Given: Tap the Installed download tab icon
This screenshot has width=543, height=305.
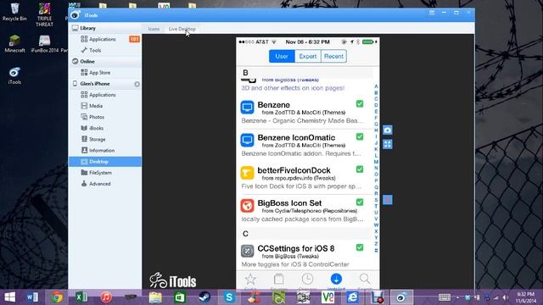Looking at the screenshot, I should 336,279.
